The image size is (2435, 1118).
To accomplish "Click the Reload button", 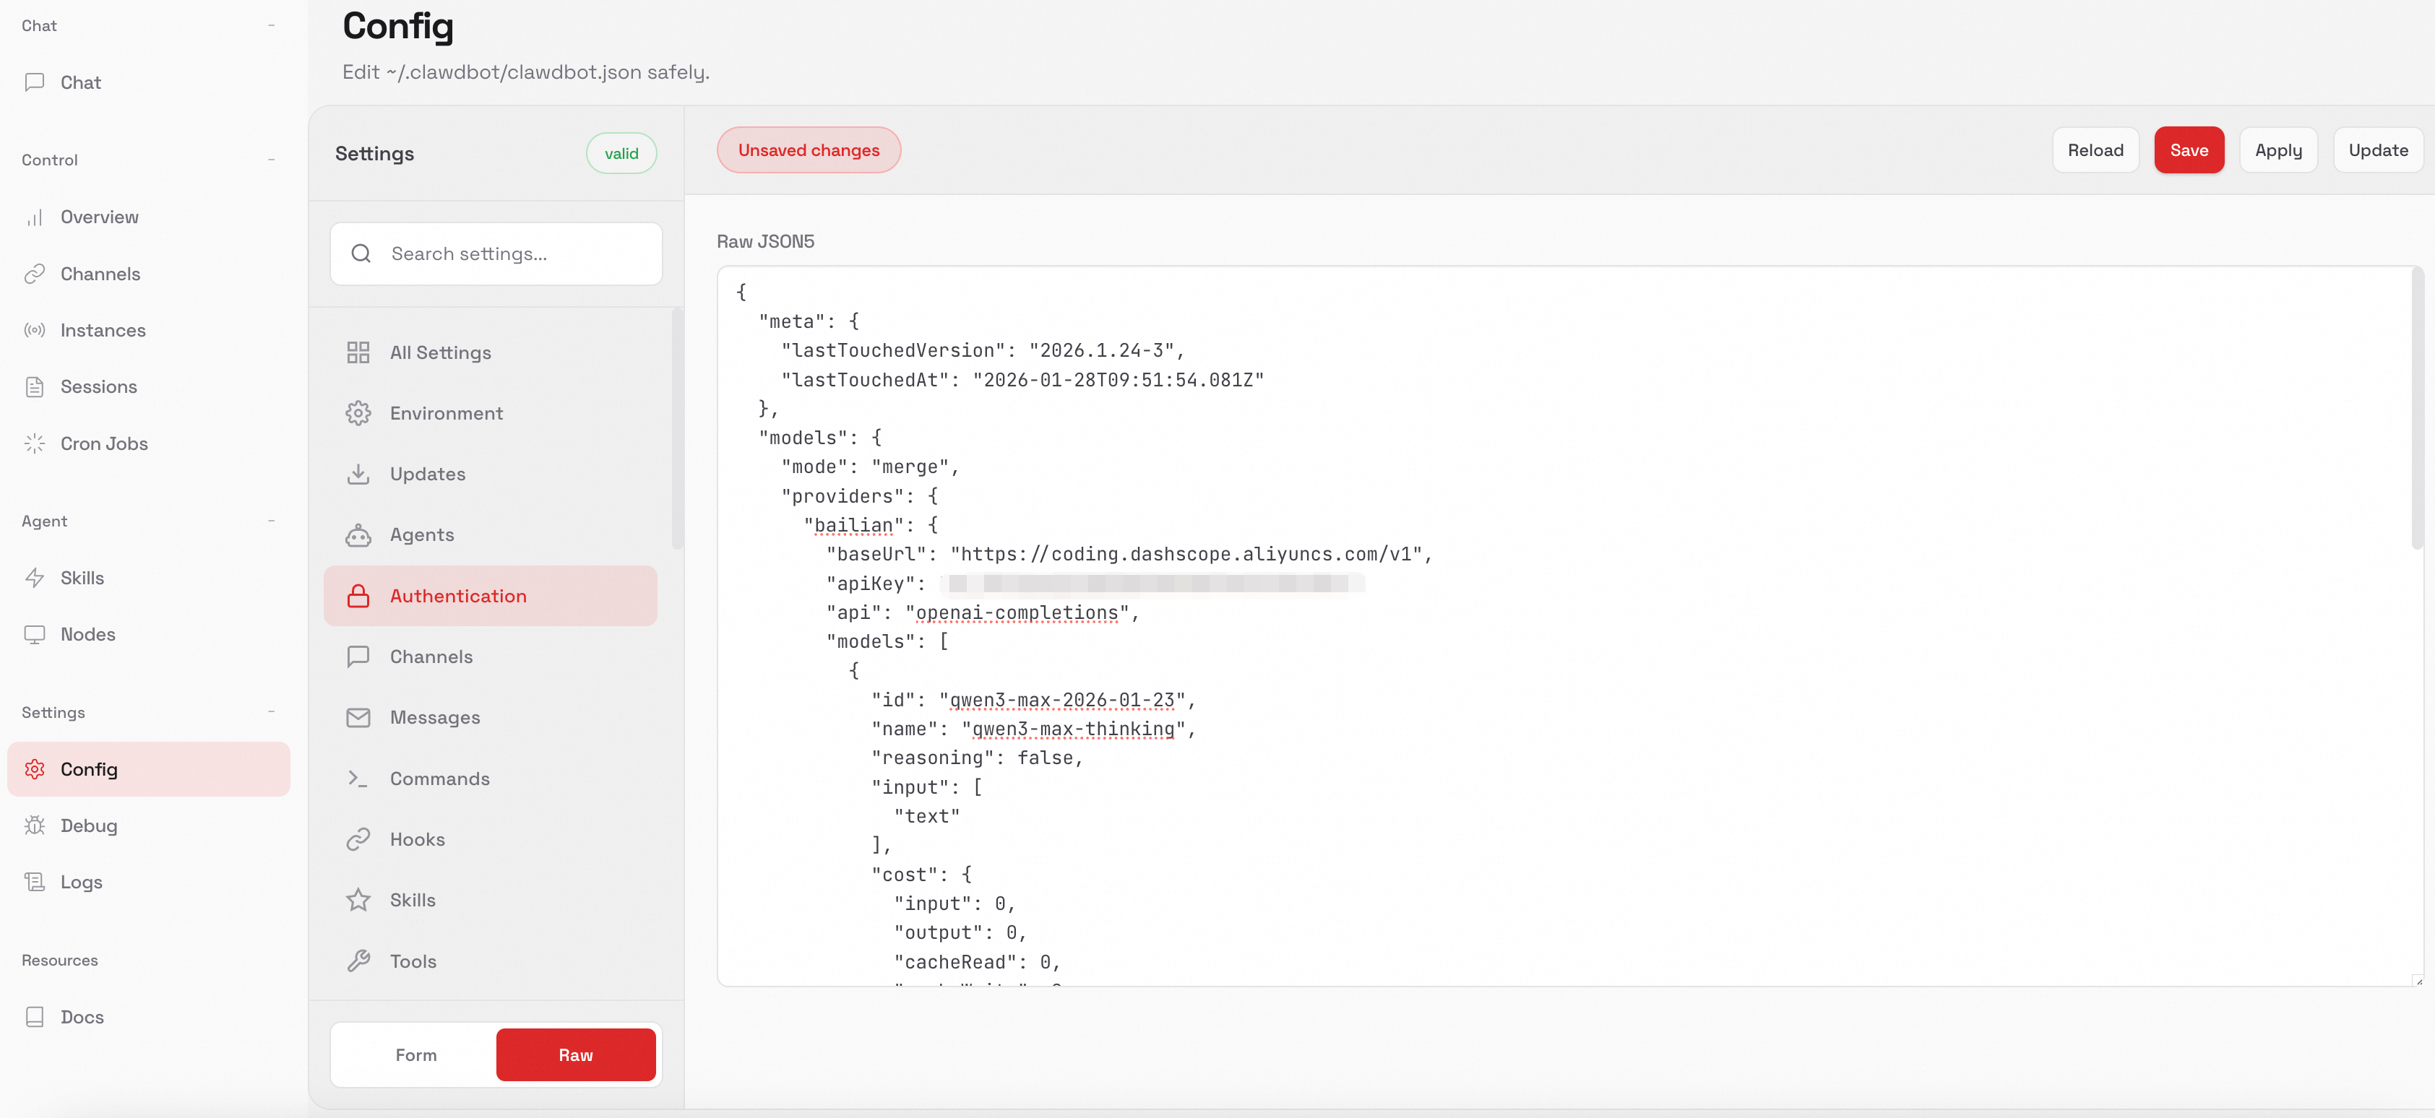I will coord(2095,150).
